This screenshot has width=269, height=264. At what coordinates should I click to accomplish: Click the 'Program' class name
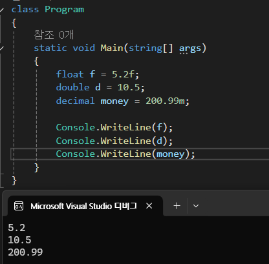pos(64,10)
